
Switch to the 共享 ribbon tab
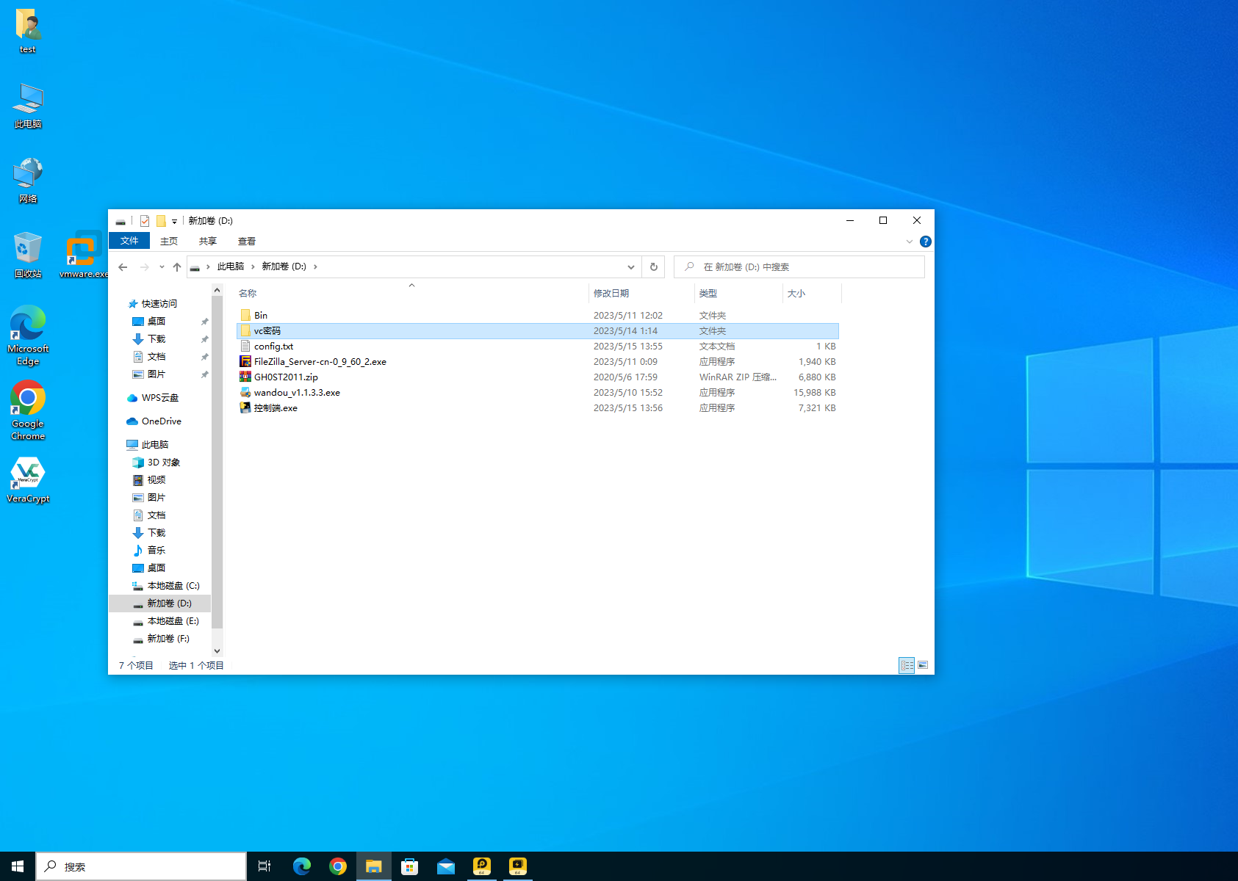[208, 241]
